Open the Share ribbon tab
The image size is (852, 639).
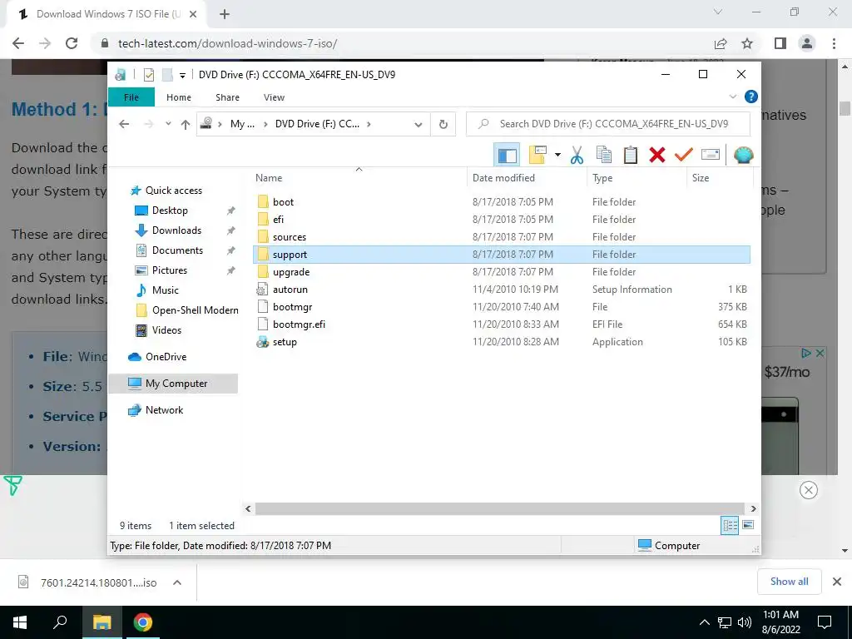(227, 97)
